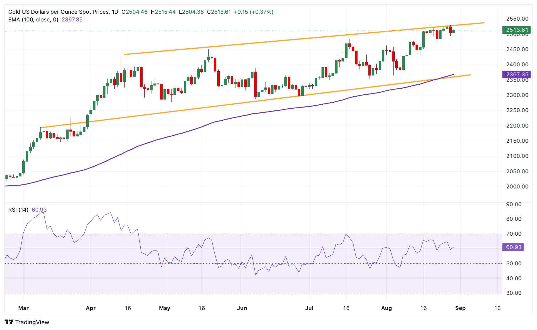Viewport: 537px width, 330px height.
Task: Select the Mar label on the time axis
Action: pos(23,308)
